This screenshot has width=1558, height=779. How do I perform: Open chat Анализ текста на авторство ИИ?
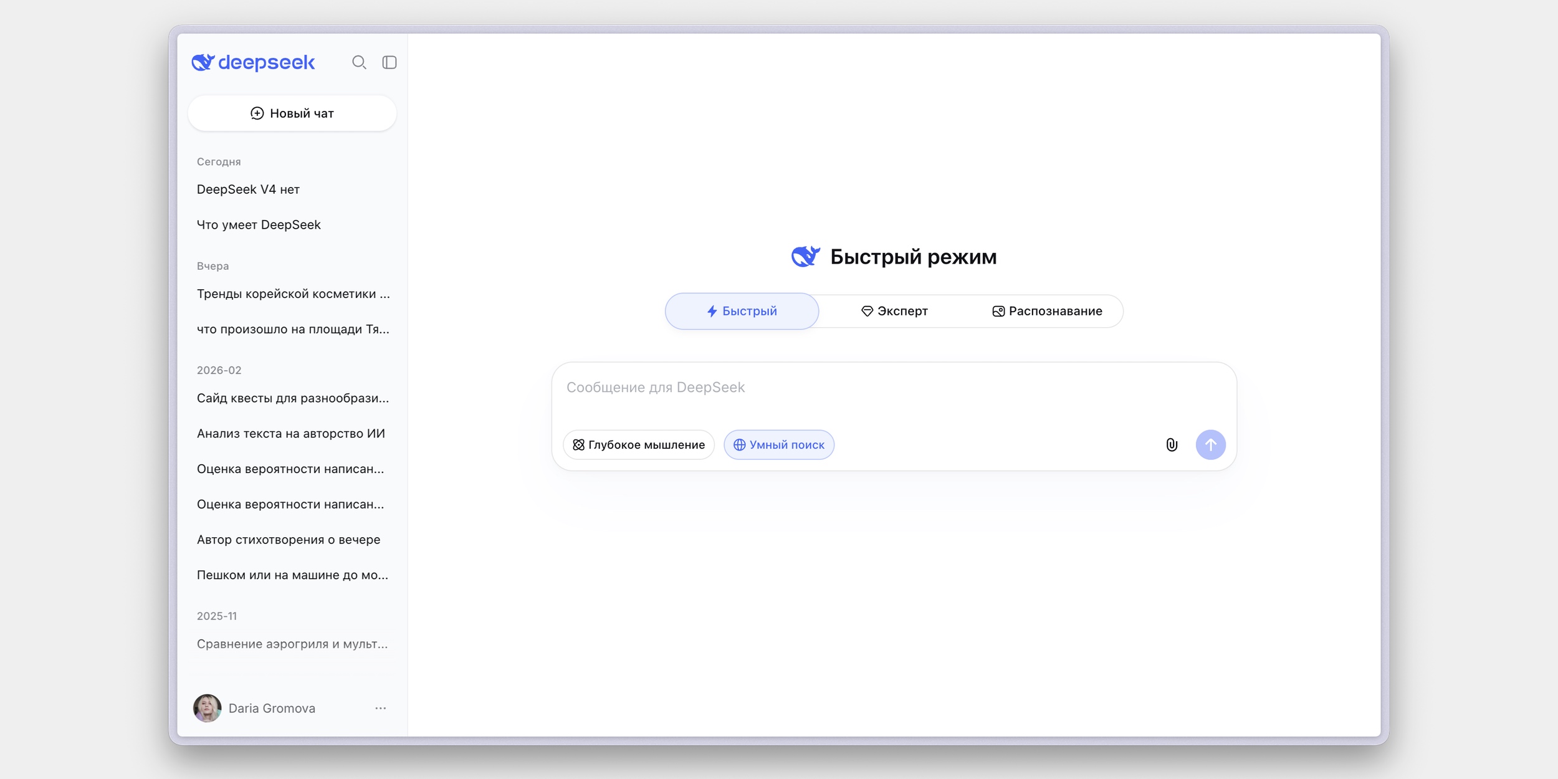coord(292,434)
